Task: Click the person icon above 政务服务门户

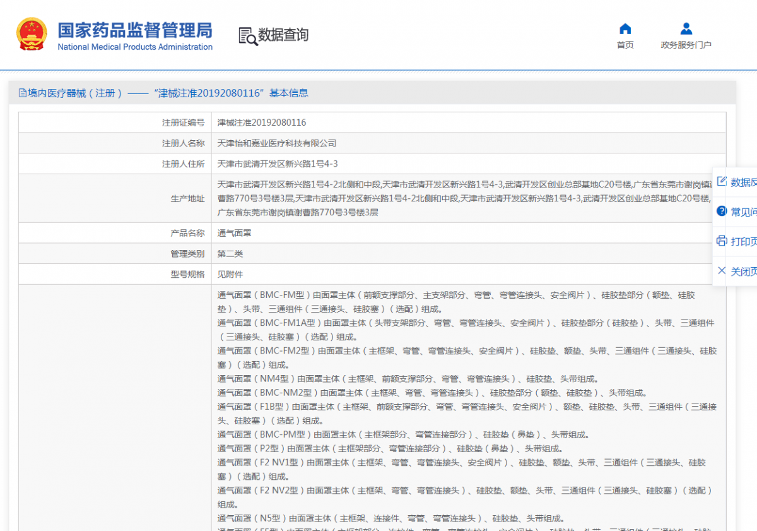Action: point(686,28)
